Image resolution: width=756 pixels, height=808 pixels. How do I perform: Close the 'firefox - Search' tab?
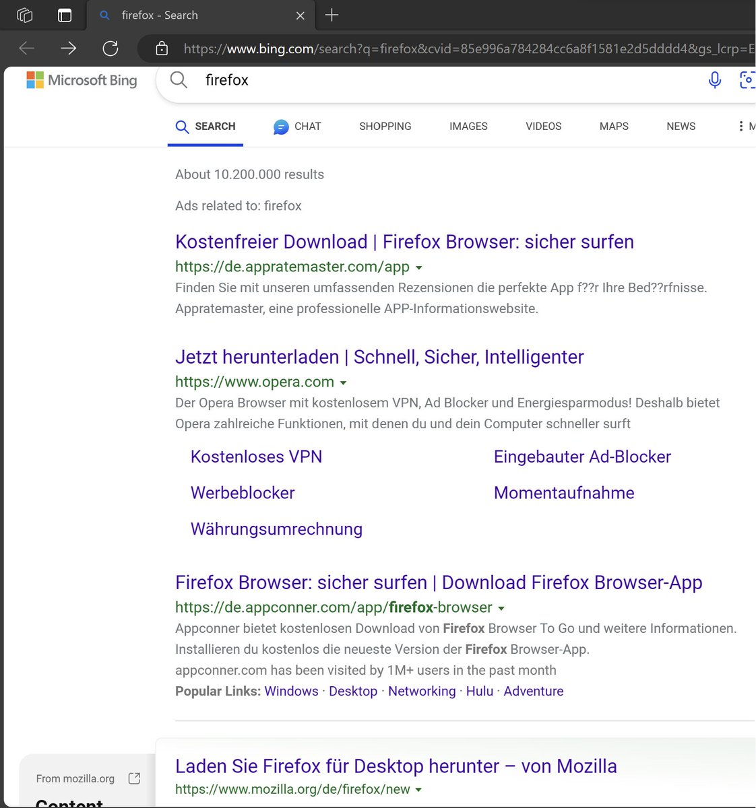pos(301,15)
